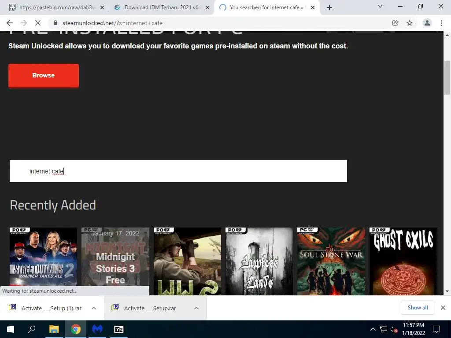Open the Lawless Lands game thumbnail
Screen dimensions: 451x338
click(x=259, y=261)
